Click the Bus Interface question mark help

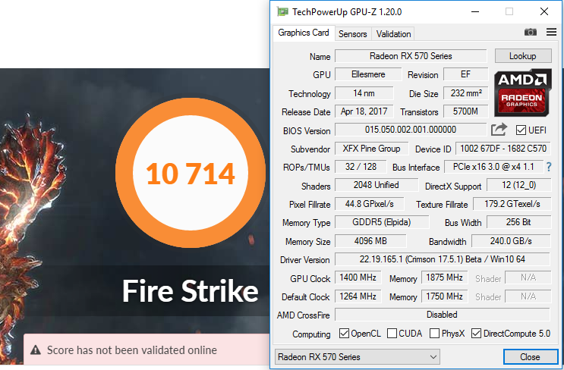click(x=549, y=167)
